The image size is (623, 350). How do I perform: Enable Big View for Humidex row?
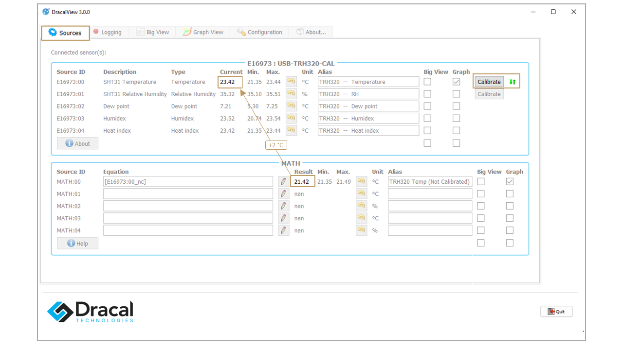[x=427, y=118]
